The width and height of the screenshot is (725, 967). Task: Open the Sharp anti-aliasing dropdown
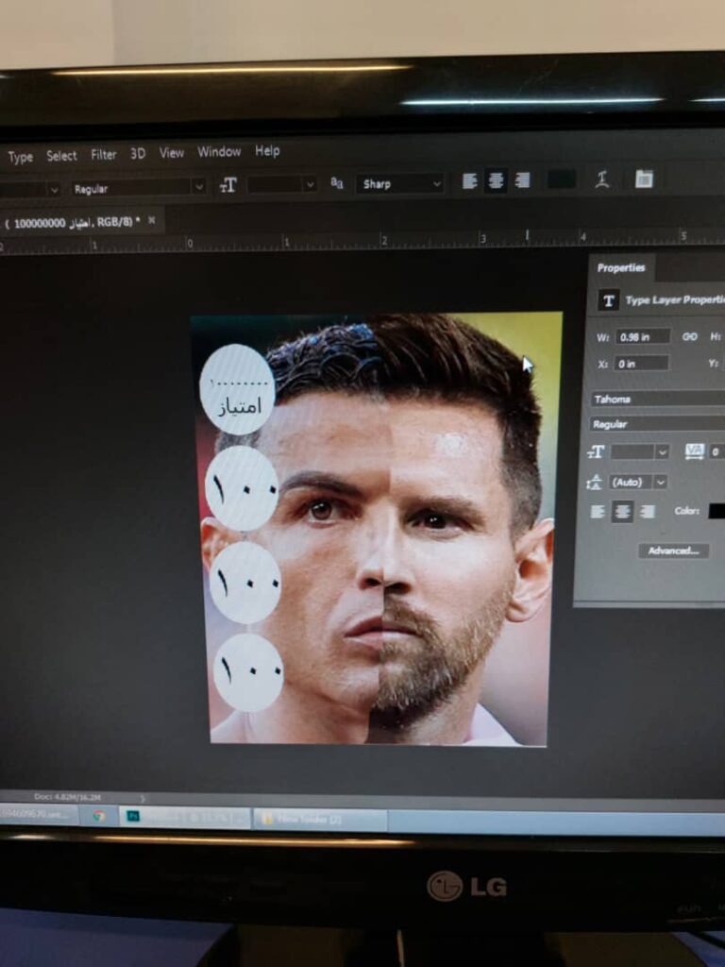399,184
